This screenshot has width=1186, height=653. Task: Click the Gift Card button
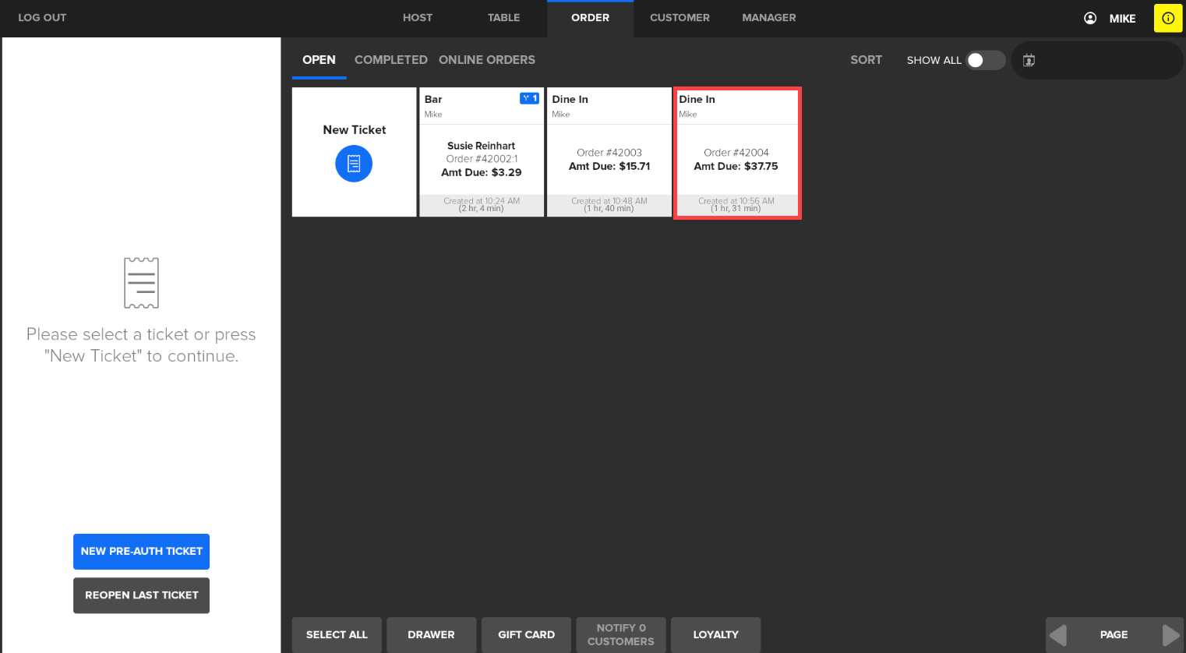[x=526, y=634]
